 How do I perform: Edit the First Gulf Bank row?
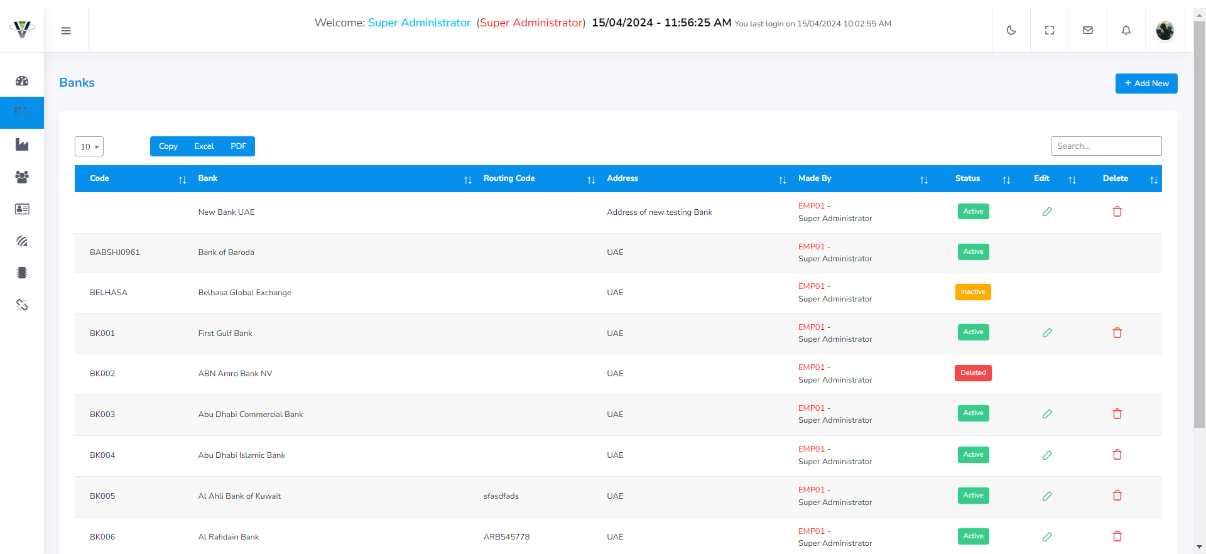pos(1047,333)
